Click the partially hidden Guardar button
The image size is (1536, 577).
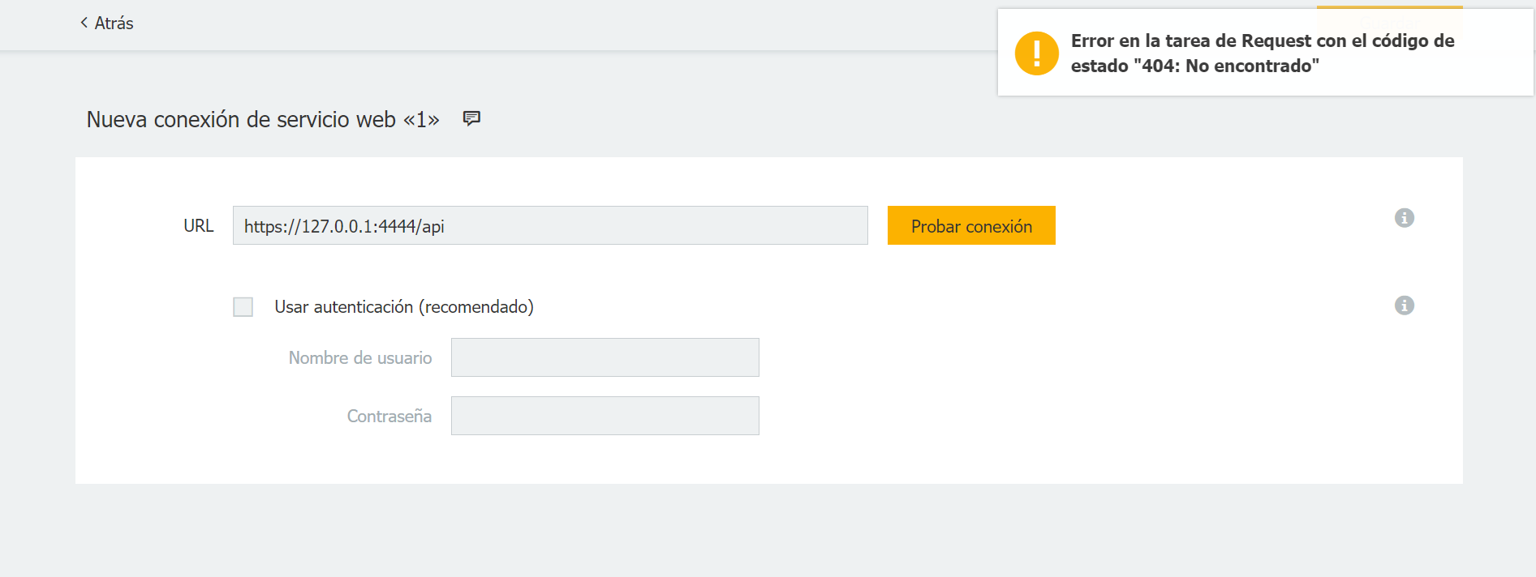tap(1388, 7)
